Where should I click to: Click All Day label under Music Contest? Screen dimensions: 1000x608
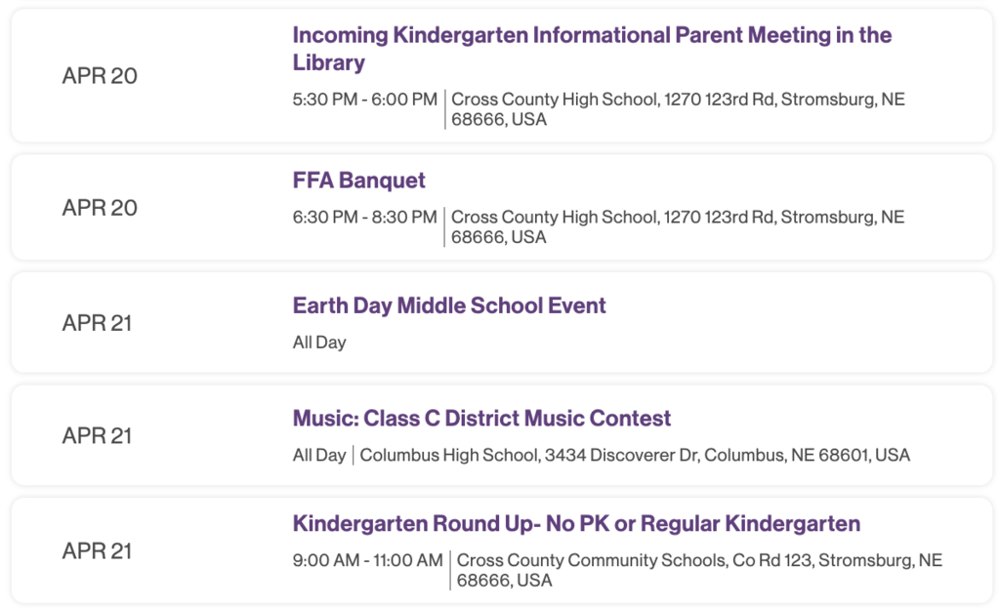tap(319, 456)
